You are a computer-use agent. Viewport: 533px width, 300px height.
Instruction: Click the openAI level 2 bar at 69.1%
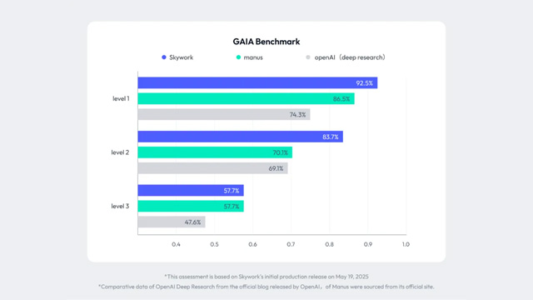(213, 168)
